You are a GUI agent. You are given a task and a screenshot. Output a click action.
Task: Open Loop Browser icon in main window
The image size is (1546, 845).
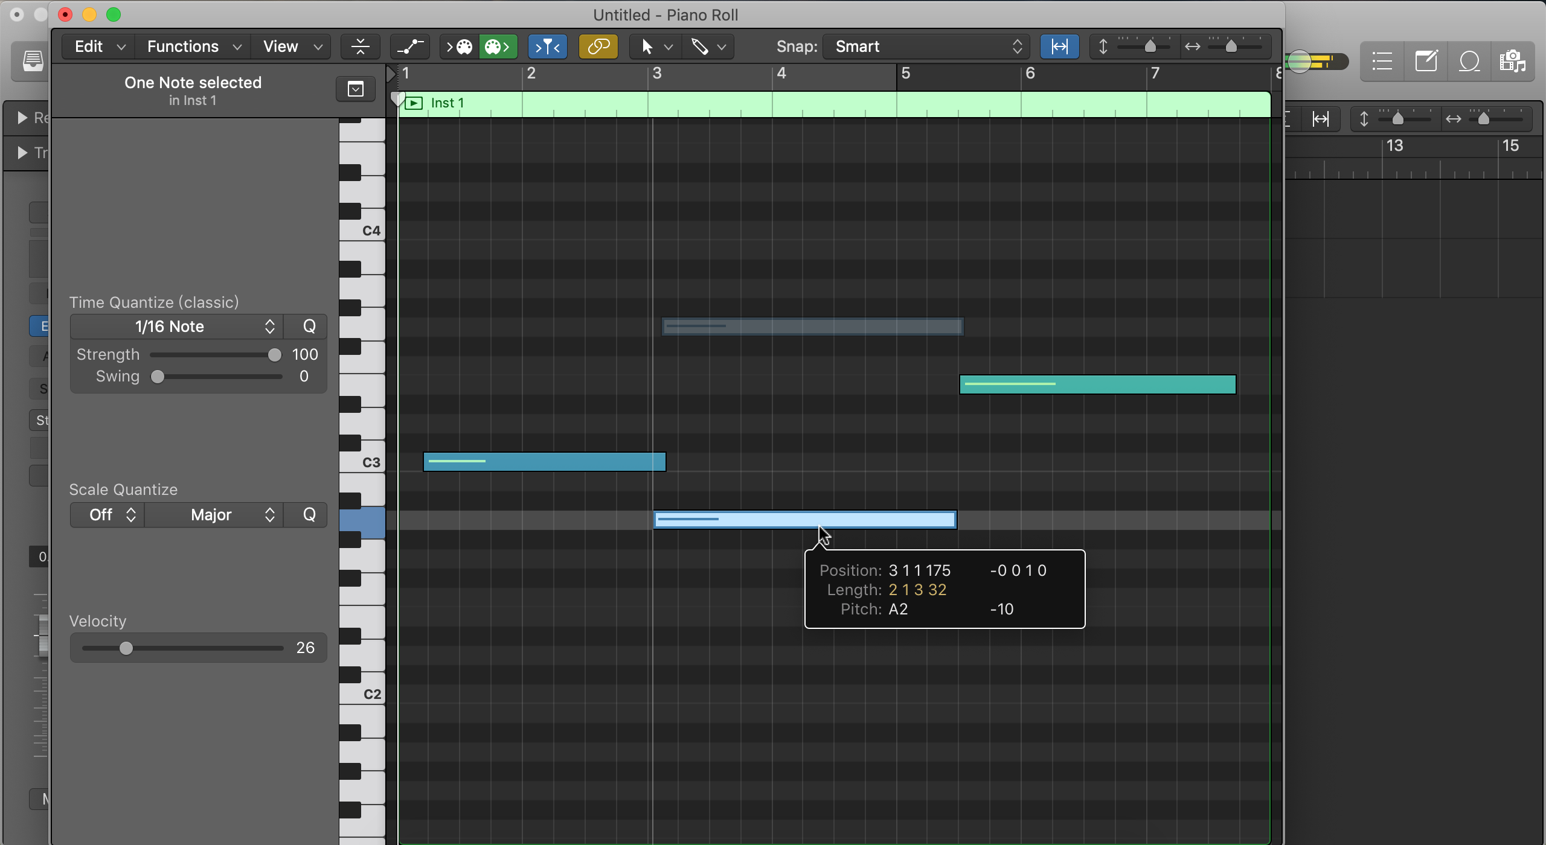(1469, 61)
